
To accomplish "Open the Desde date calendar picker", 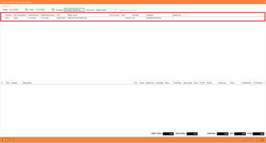I will pyautogui.click(x=26, y=10).
